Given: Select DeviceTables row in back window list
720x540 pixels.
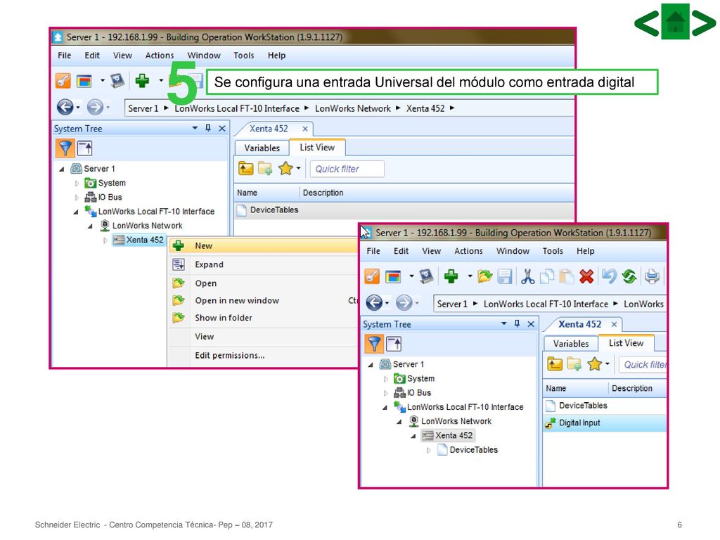Looking at the screenshot, I should pyautogui.click(x=404, y=210).
